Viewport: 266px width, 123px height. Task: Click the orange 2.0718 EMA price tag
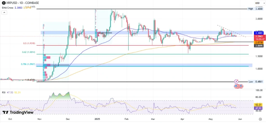click(x=258, y=43)
